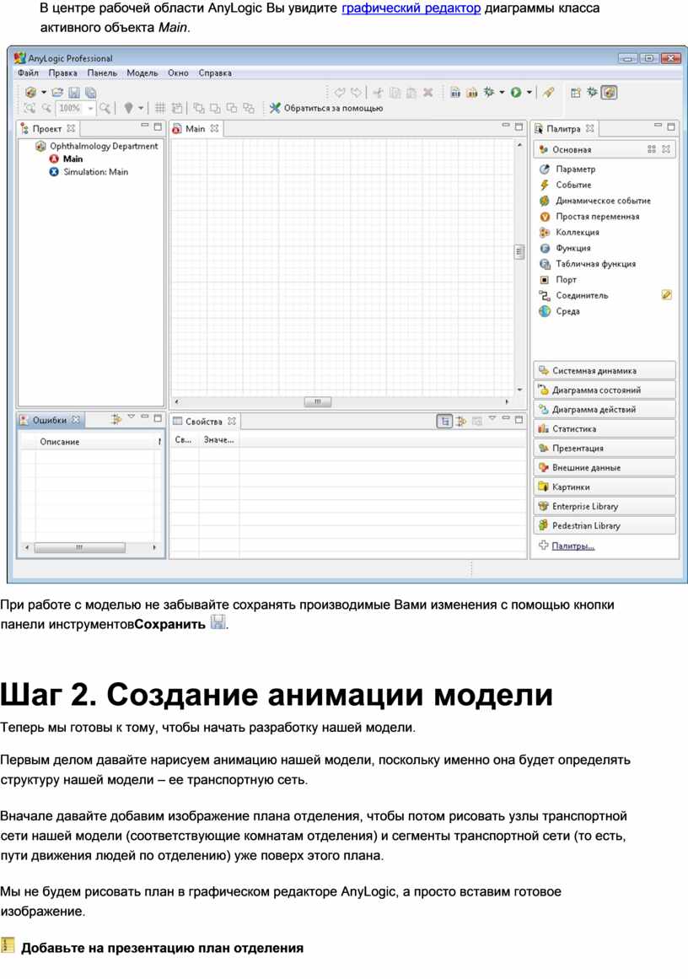This screenshot has height=979, width=688.
Task: Click the Debug gear toolbar icon
Action: click(x=489, y=92)
